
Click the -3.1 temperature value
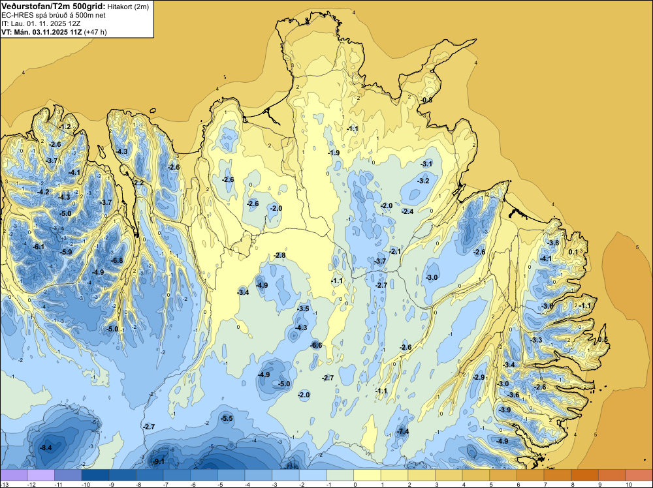[x=426, y=164]
